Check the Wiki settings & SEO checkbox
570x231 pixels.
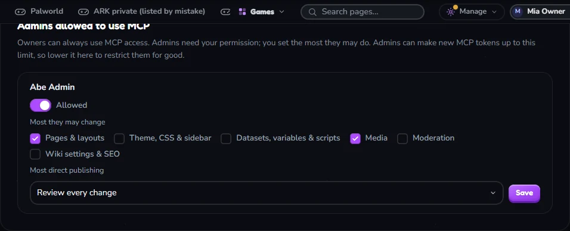pyautogui.click(x=35, y=154)
